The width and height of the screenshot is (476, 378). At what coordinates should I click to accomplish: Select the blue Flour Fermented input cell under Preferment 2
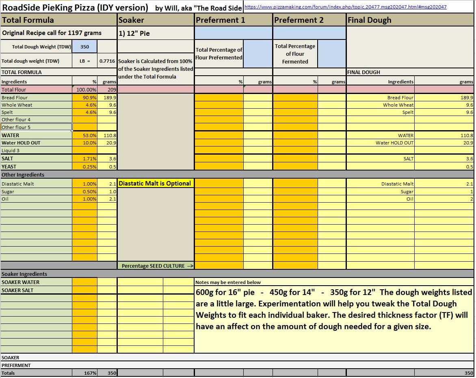pos(331,54)
